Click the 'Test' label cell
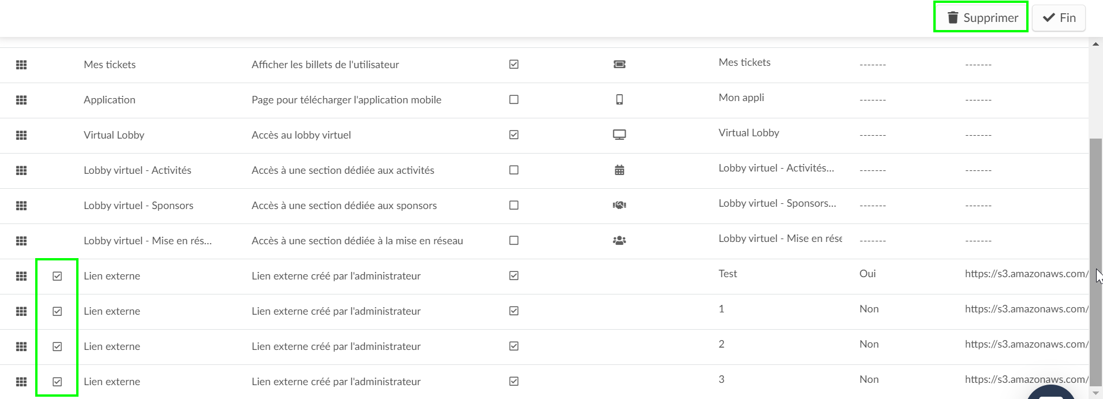 [728, 274]
